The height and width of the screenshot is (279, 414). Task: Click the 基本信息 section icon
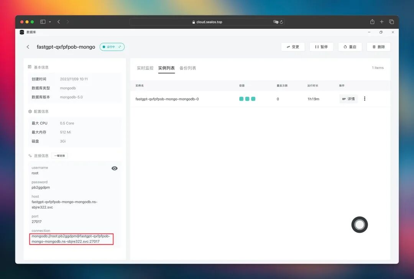point(30,67)
